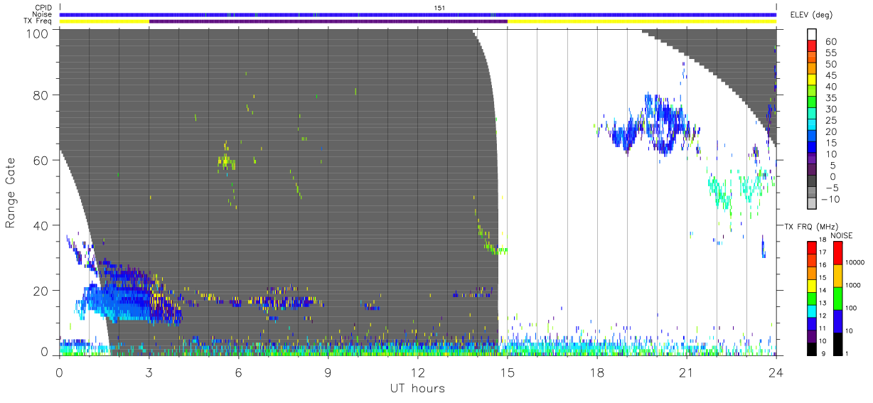
Task: Click the CPID value 151
Action: pyautogui.click(x=439, y=8)
